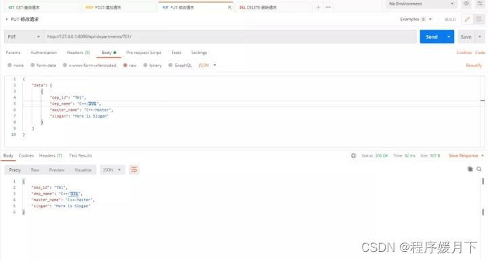The height and width of the screenshot is (260, 488).
Task: Select x-www-form-urlencoded body type
Action: [x=89, y=65]
